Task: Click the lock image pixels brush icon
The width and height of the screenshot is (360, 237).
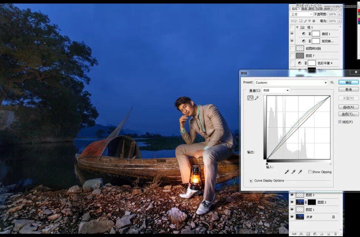Action: (305, 21)
